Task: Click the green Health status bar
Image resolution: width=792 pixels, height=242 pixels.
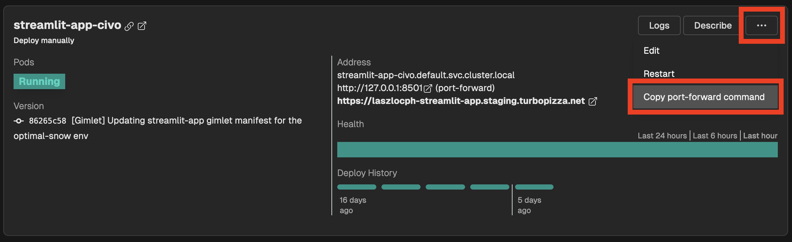Action: 557,150
